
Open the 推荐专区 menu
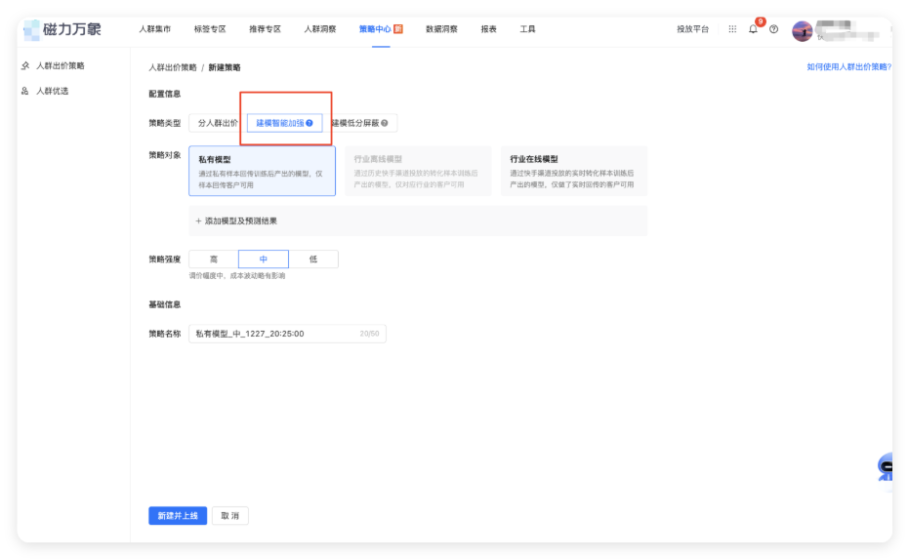[265, 29]
